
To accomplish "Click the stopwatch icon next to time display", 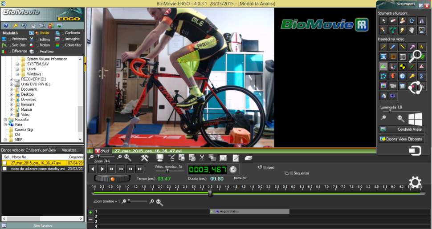I will click(x=233, y=169).
